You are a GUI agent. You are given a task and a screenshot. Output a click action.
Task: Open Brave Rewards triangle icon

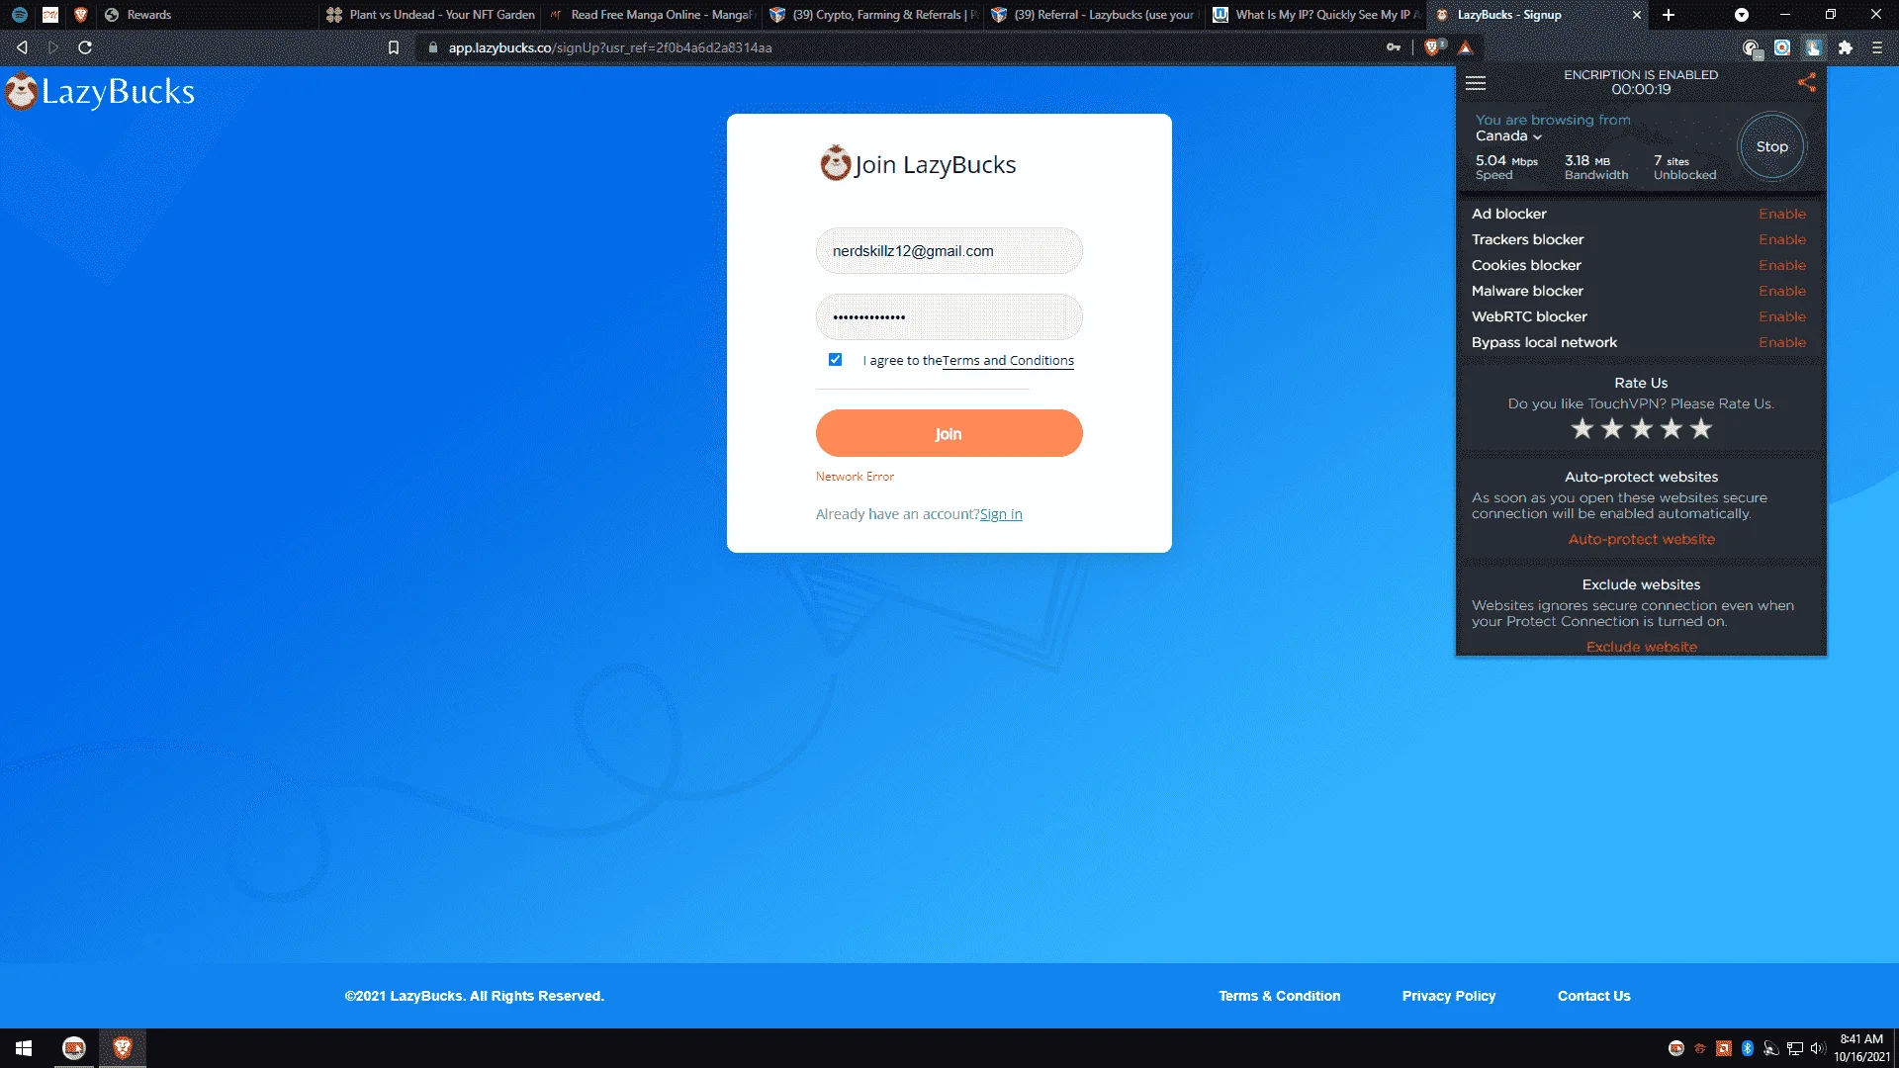(1466, 47)
